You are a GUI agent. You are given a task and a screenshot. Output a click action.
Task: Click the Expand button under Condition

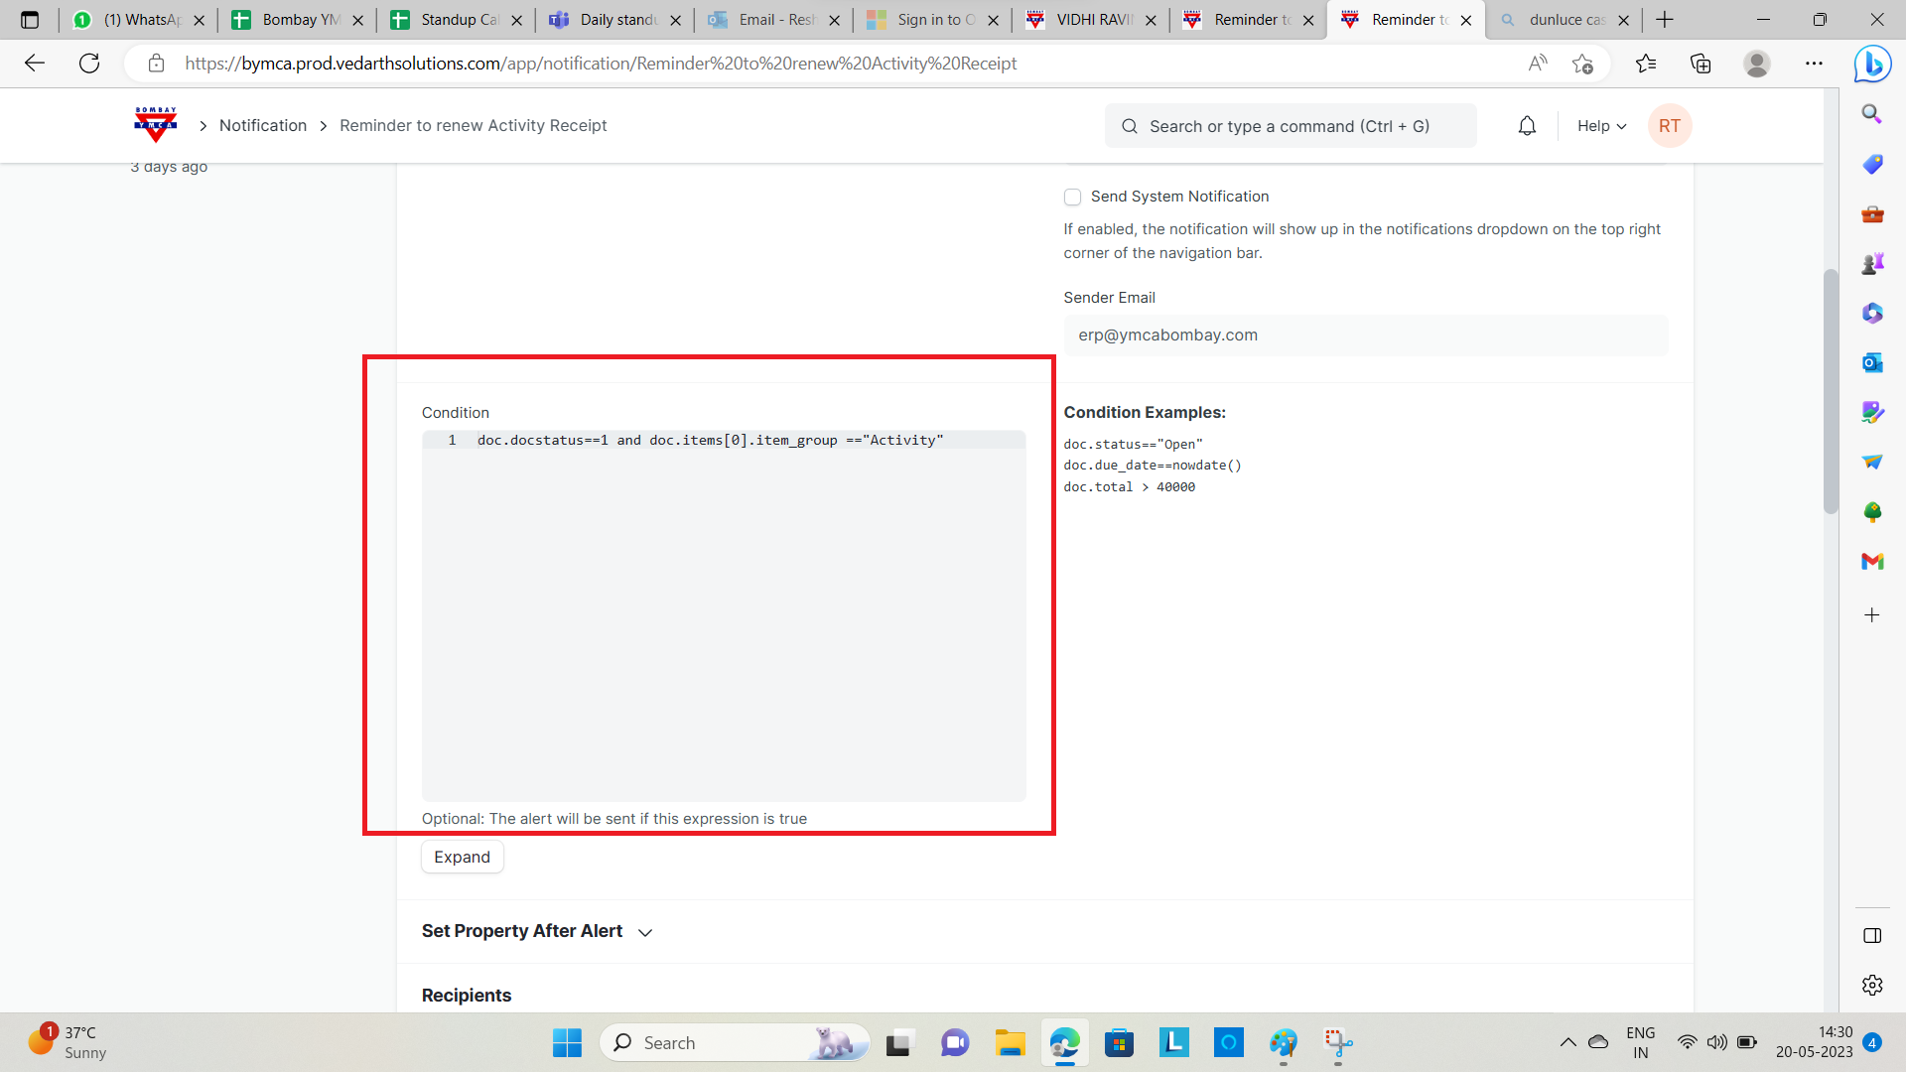(462, 857)
